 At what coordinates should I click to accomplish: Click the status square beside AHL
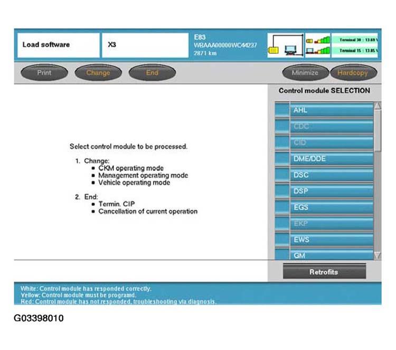pos(282,110)
